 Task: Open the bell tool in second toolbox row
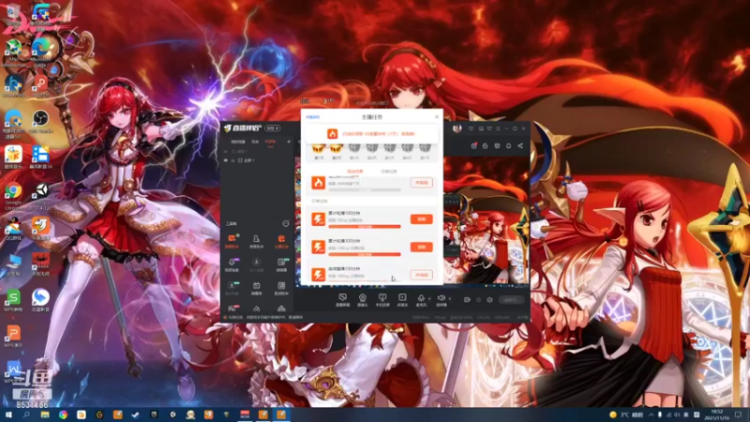pos(232,264)
